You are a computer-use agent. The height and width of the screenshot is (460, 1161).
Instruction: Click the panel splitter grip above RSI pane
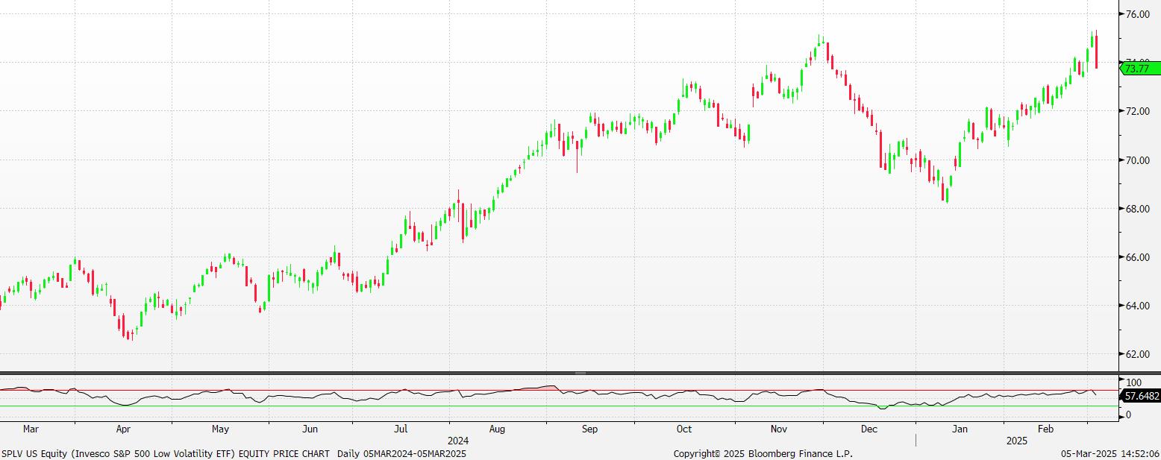580,373
